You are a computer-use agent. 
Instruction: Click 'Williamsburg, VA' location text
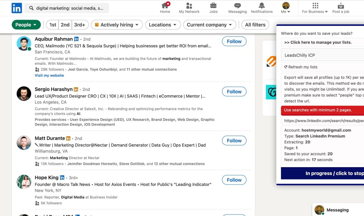click(x=51, y=151)
